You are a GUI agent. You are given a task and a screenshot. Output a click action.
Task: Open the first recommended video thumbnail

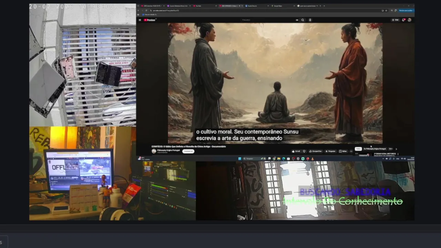pos(363,154)
